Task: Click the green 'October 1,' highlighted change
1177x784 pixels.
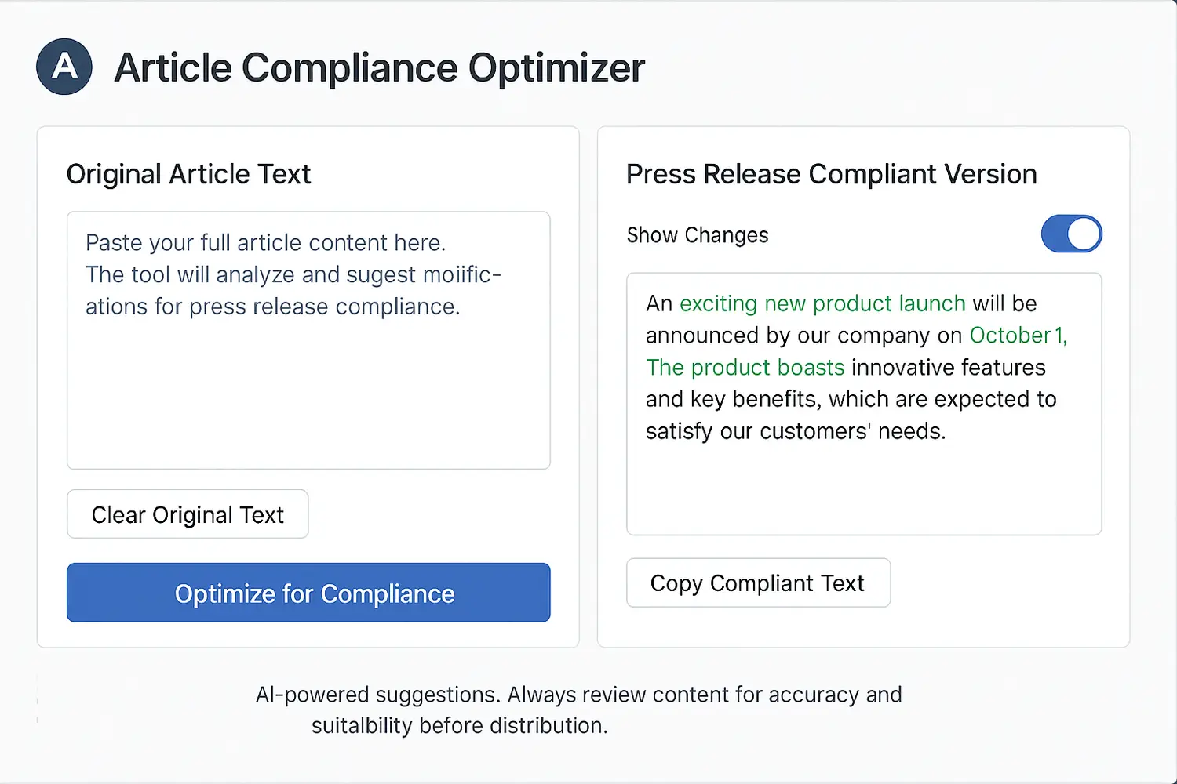Action: [x=1018, y=336]
